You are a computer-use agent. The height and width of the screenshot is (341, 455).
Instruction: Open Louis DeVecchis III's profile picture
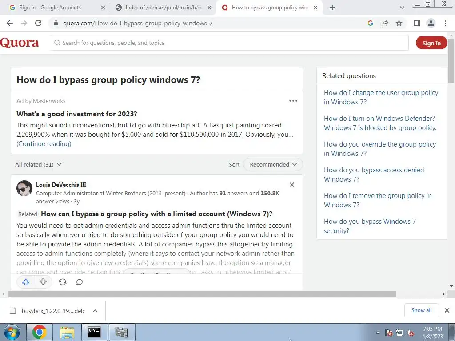click(x=24, y=188)
